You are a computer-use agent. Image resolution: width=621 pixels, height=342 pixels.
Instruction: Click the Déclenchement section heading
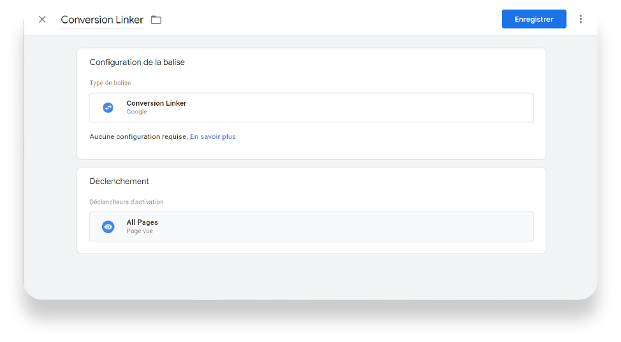pos(119,182)
